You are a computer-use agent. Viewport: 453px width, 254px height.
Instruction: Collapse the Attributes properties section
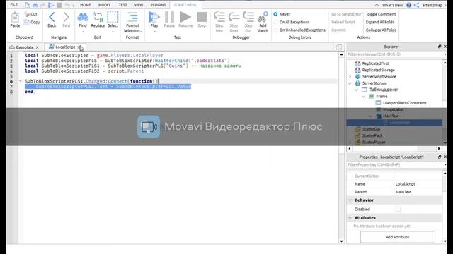pos(350,218)
